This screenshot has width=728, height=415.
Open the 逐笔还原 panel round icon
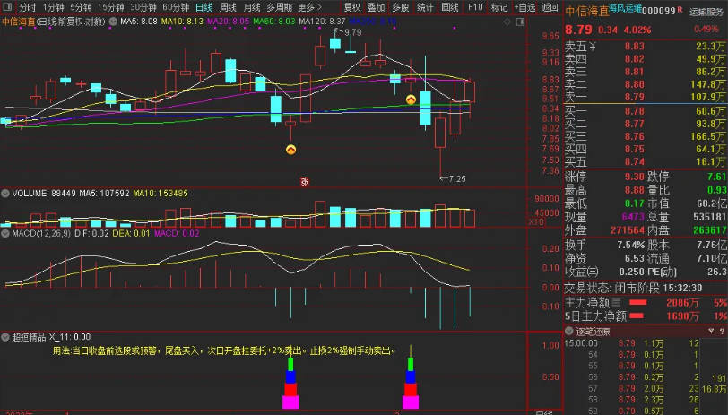pos(569,331)
